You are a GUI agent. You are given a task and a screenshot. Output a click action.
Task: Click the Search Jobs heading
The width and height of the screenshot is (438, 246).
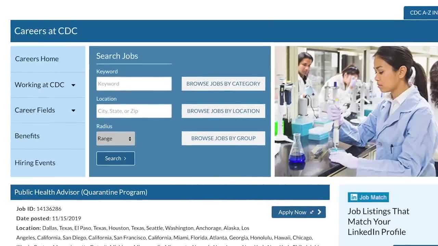click(x=117, y=56)
